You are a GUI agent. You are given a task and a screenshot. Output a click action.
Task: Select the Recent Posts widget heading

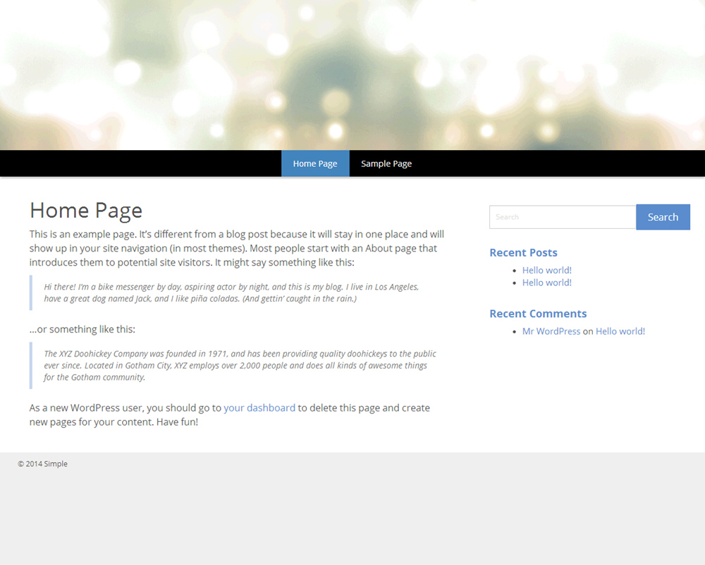[523, 252]
